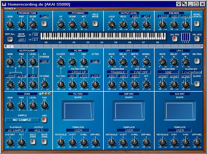207x154 pixels.
Task: Select keygroup 1 in the keygroup strip
Action: 10,46
